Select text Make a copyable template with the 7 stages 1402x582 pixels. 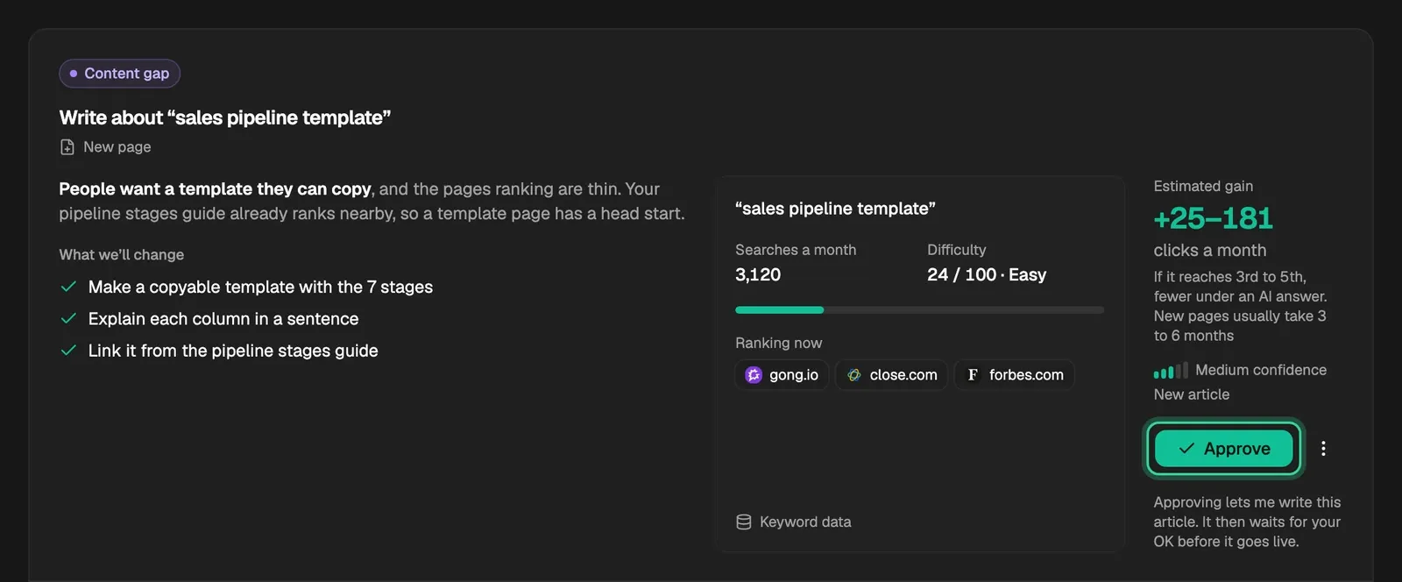(260, 287)
